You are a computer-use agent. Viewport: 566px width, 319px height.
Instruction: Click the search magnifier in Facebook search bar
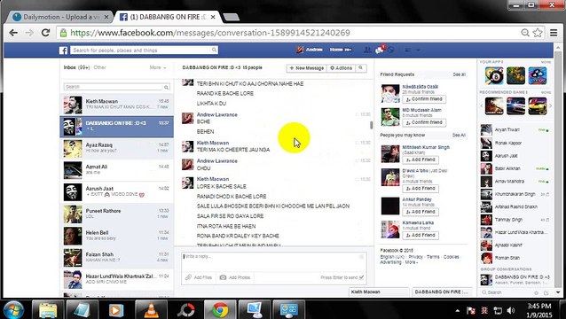pyautogui.click(x=214, y=51)
